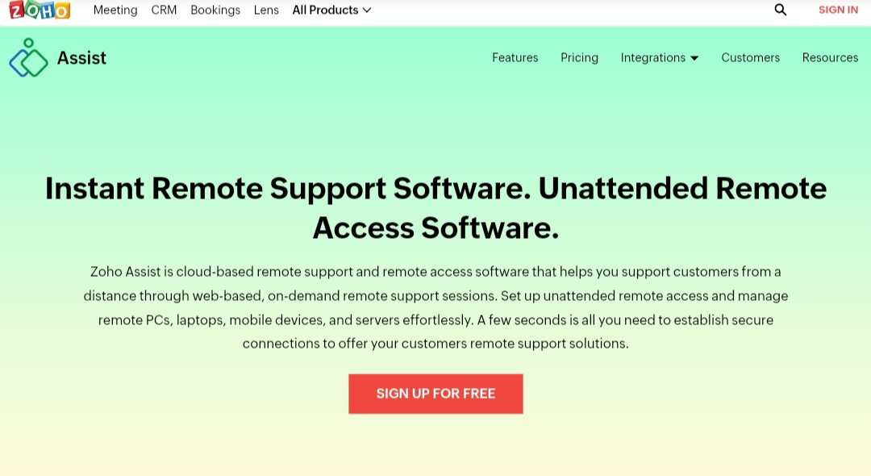
Task: Go to the CRM product
Action: pyautogui.click(x=164, y=10)
